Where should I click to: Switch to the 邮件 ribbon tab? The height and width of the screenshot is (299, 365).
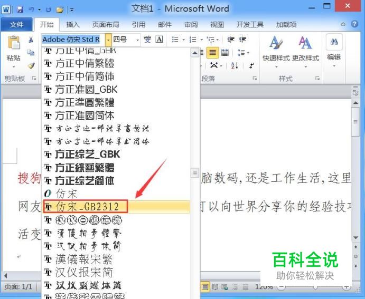point(165,24)
